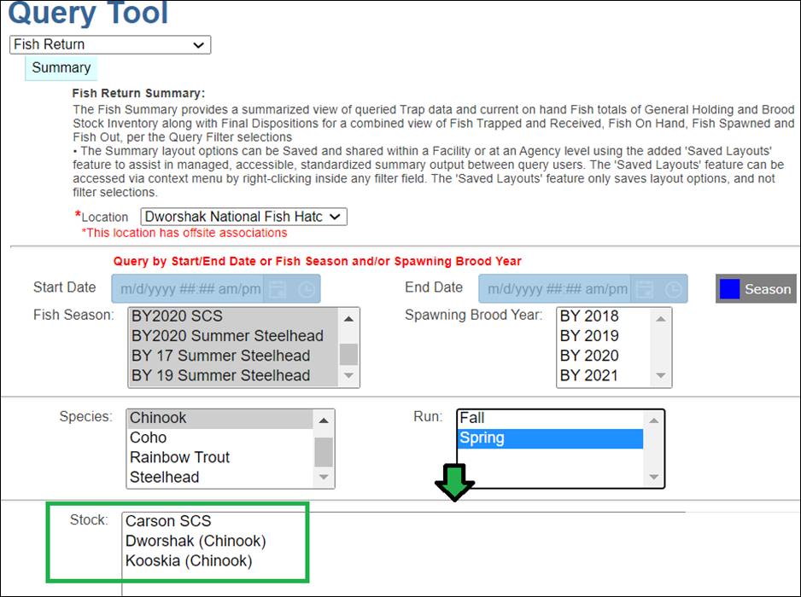This screenshot has height=597, width=801.
Task: Click the Species list scroll-down arrow
Action: 324,478
